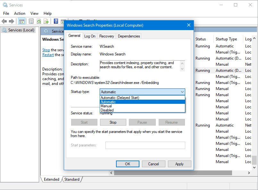Open the Recovery tab
Viewport: 258px width, 190px height.
point(106,36)
